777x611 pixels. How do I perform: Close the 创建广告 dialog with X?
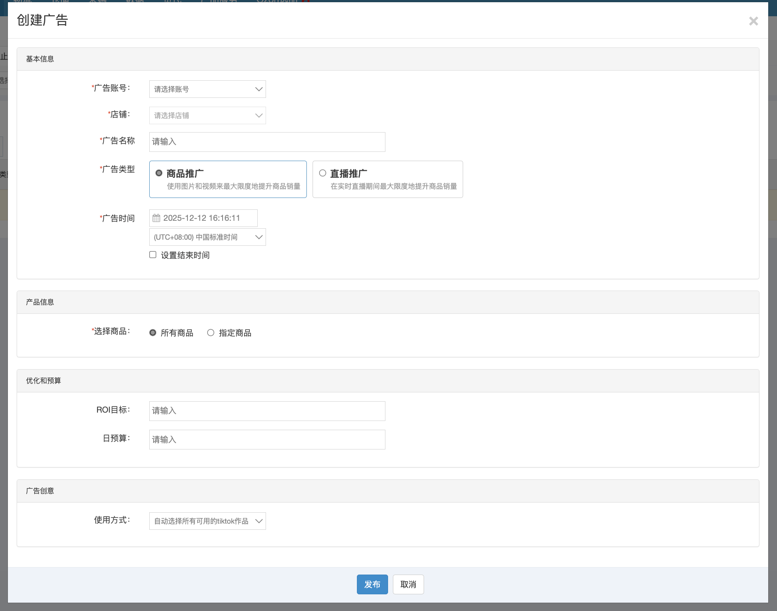click(753, 21)
